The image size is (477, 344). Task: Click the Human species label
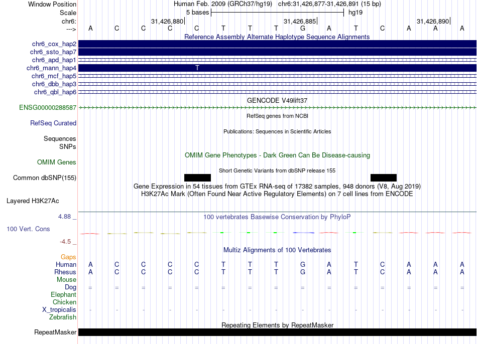point(66,264)
